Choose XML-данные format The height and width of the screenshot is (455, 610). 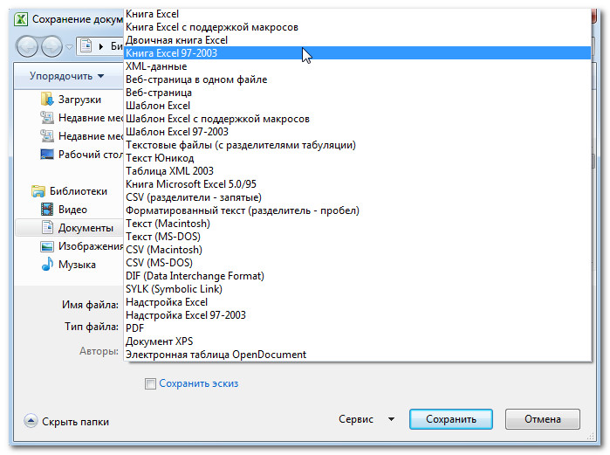pos(358,66)
